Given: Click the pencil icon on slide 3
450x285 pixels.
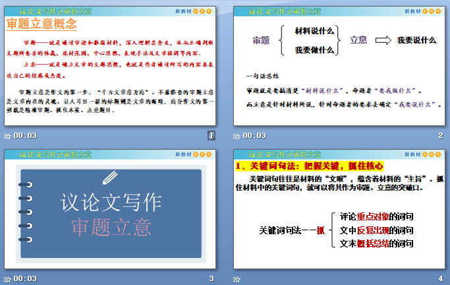Looking at the screenshot, I should (x=110, y=177).
